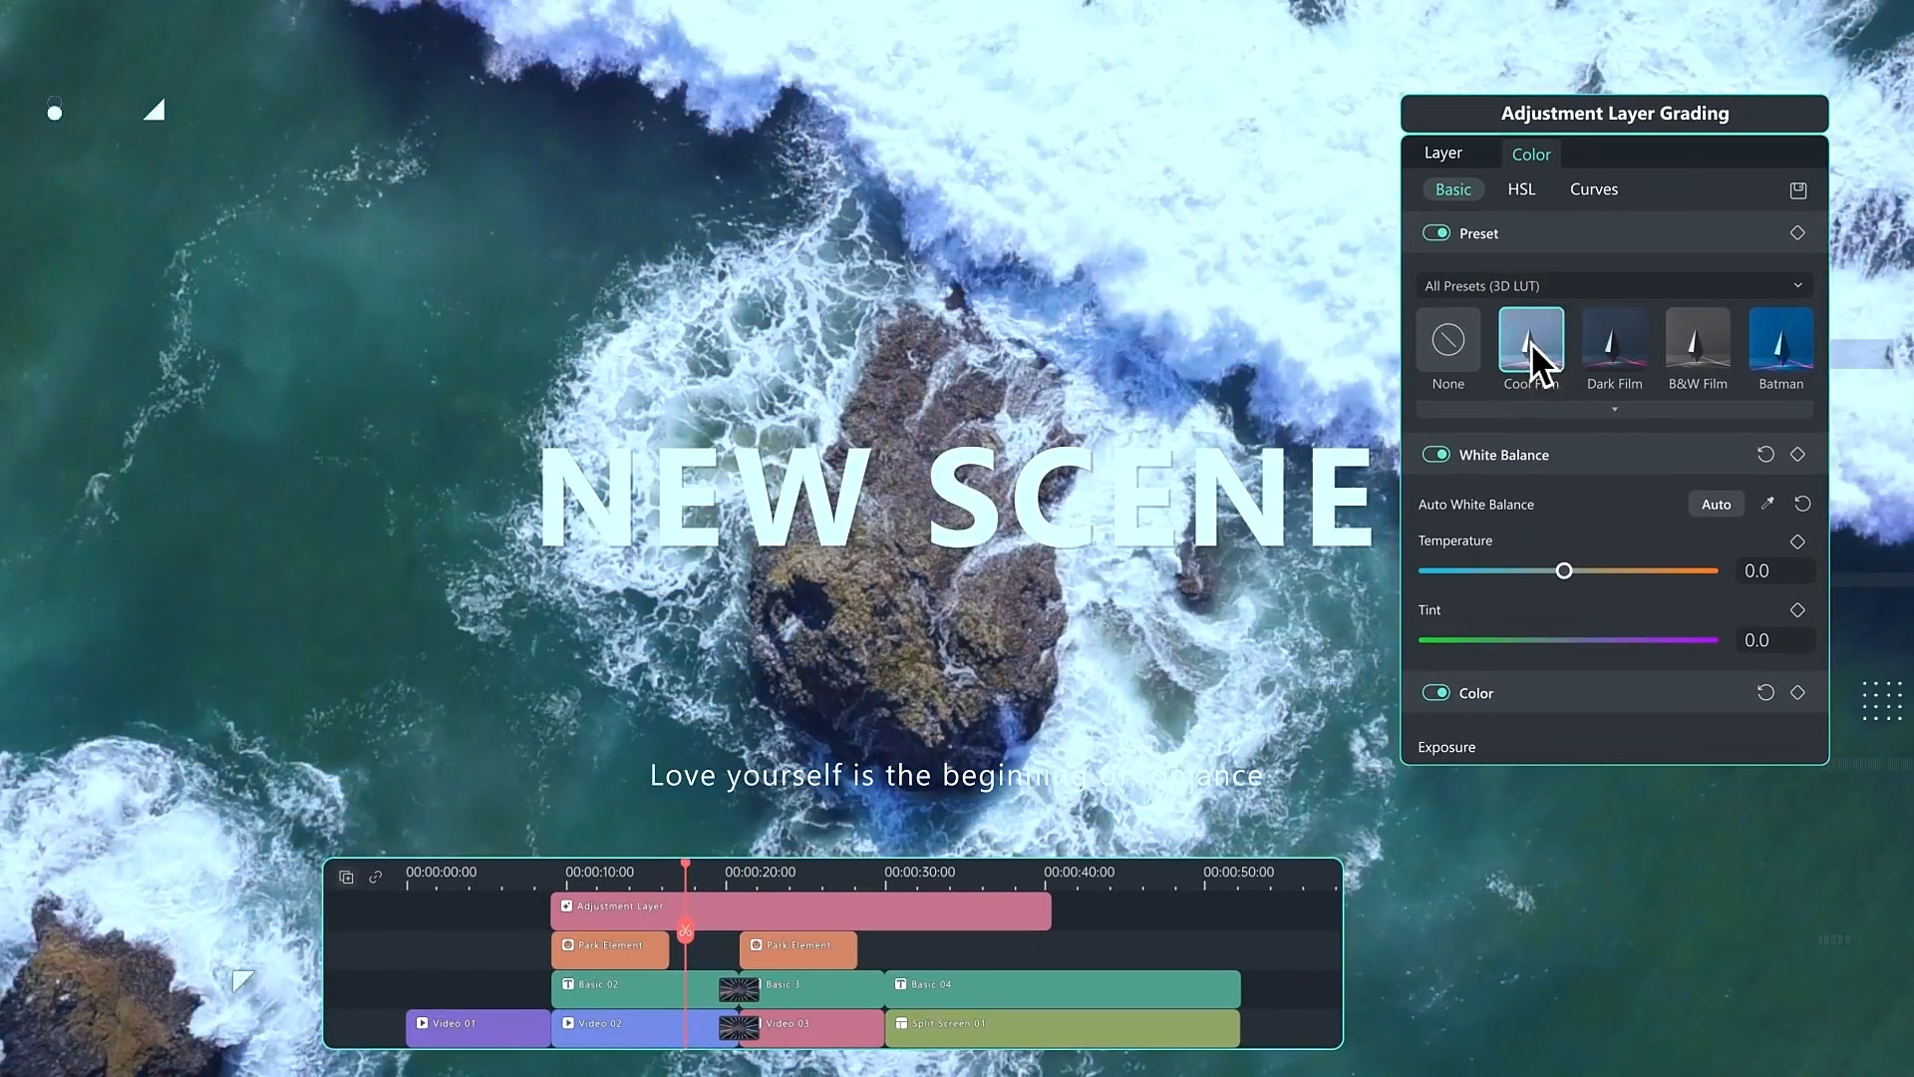
Task: Click the Preset keyframe diamond icon
Action: (x=1797, y=233)
